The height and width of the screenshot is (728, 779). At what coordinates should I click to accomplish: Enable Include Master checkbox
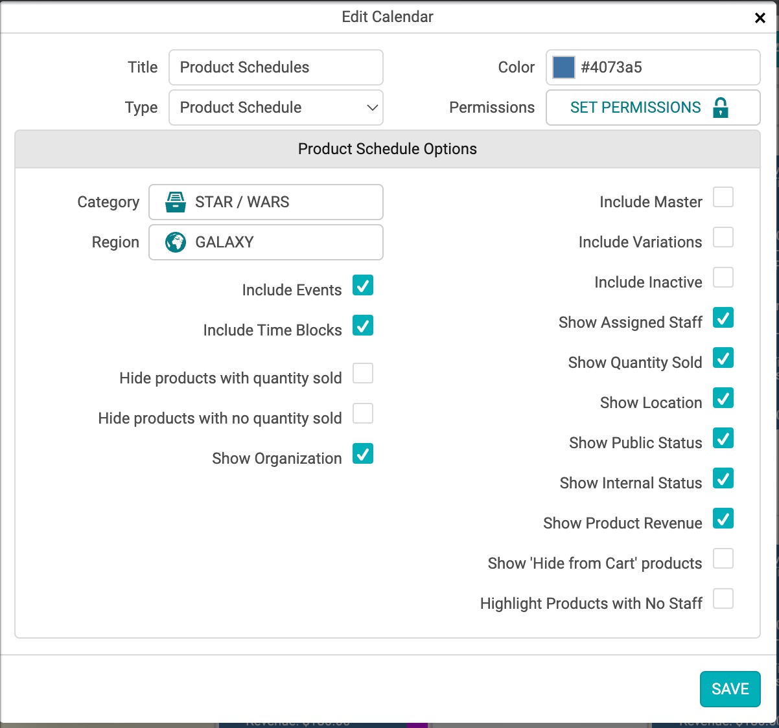(x=723, y=197)
